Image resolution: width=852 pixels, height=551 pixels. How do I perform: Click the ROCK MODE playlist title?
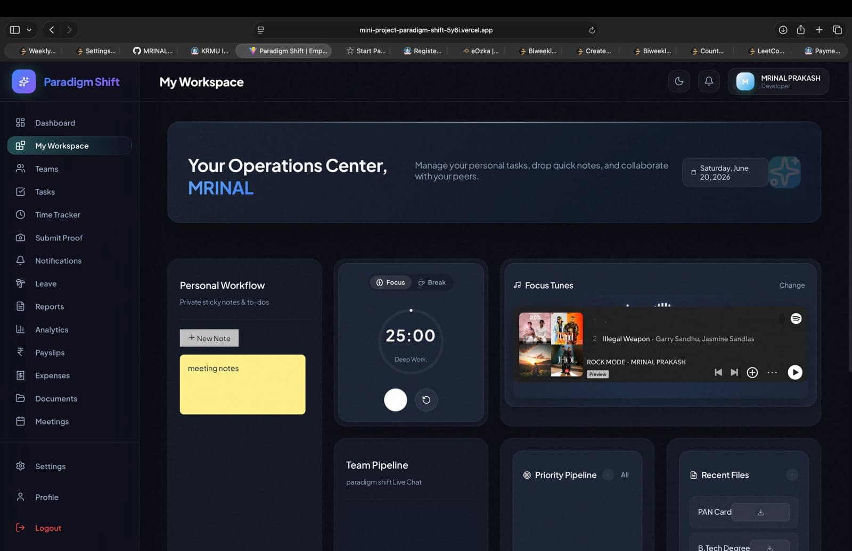[606, 362]
